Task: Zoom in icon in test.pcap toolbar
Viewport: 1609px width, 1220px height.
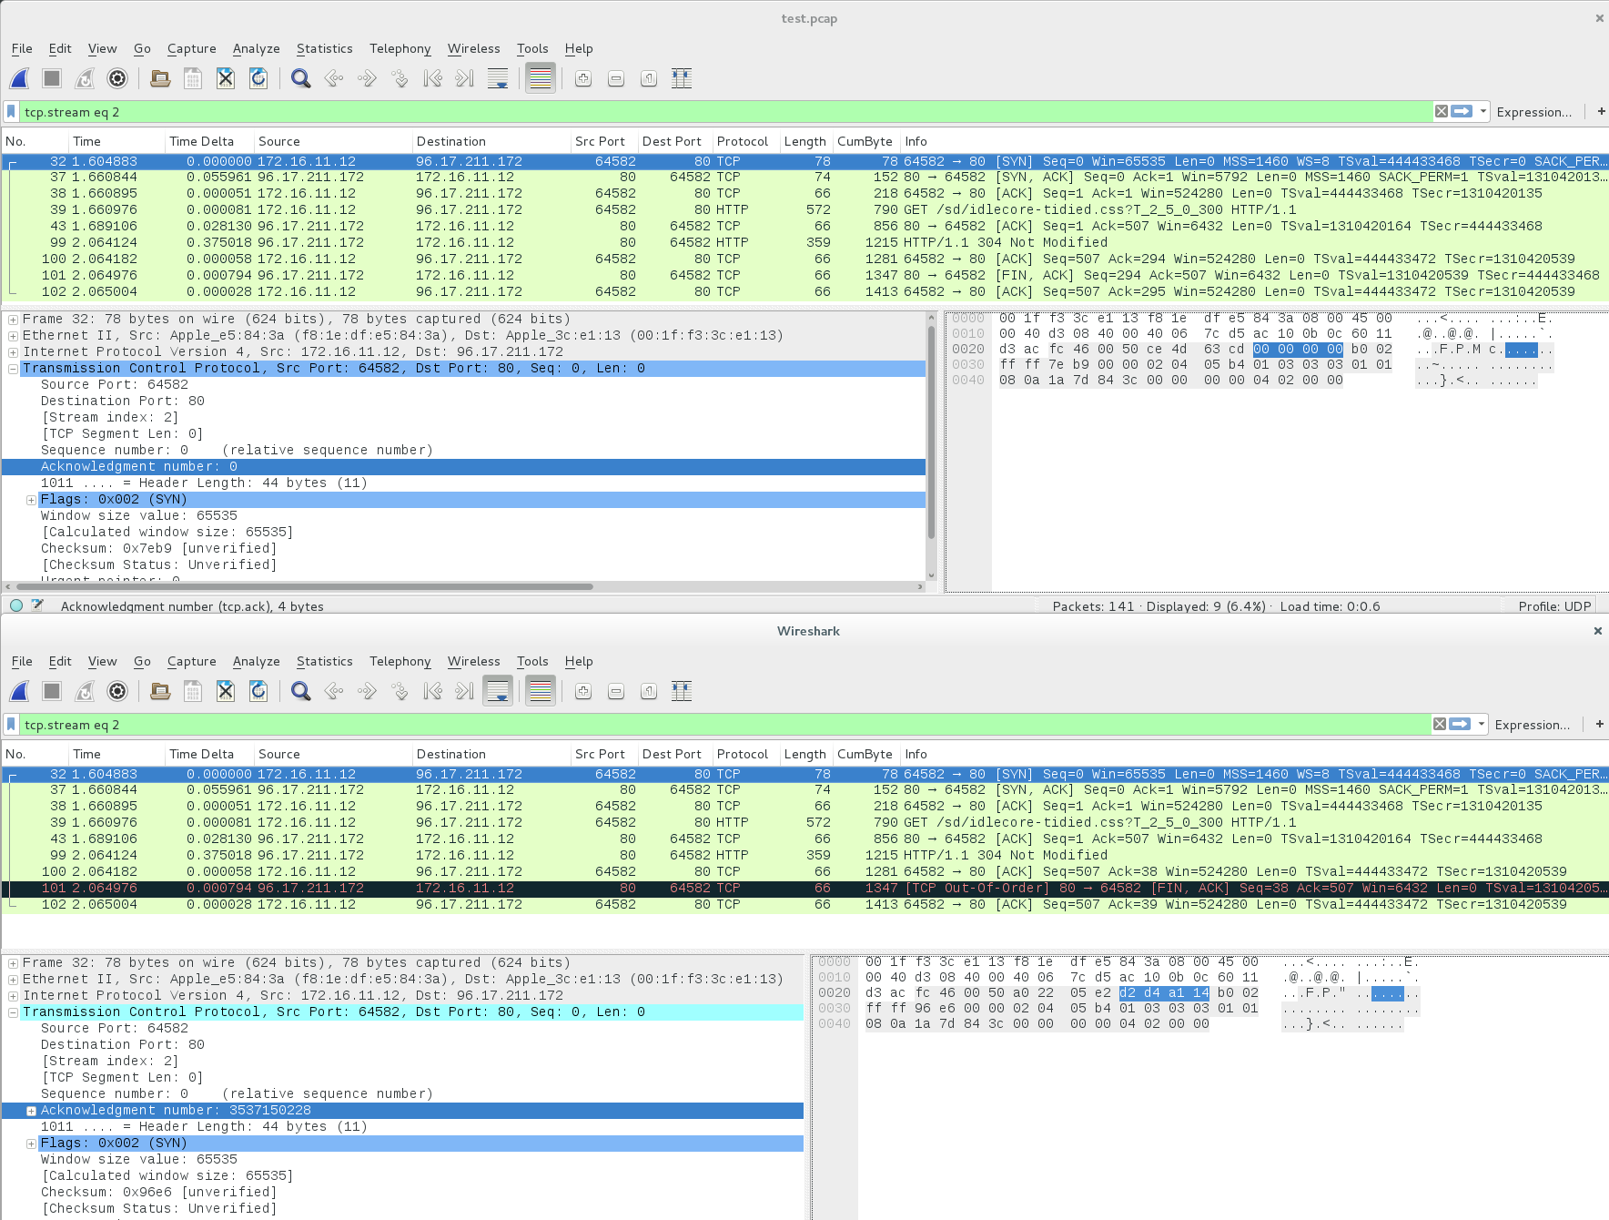Action: (x=583, y=79)
